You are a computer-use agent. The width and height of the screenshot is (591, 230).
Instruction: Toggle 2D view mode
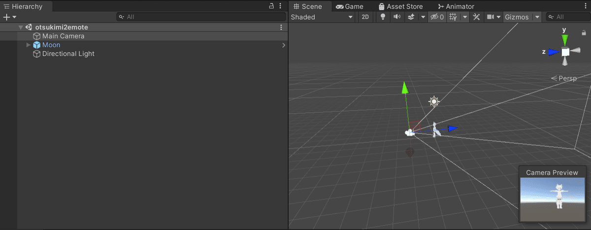365,17
